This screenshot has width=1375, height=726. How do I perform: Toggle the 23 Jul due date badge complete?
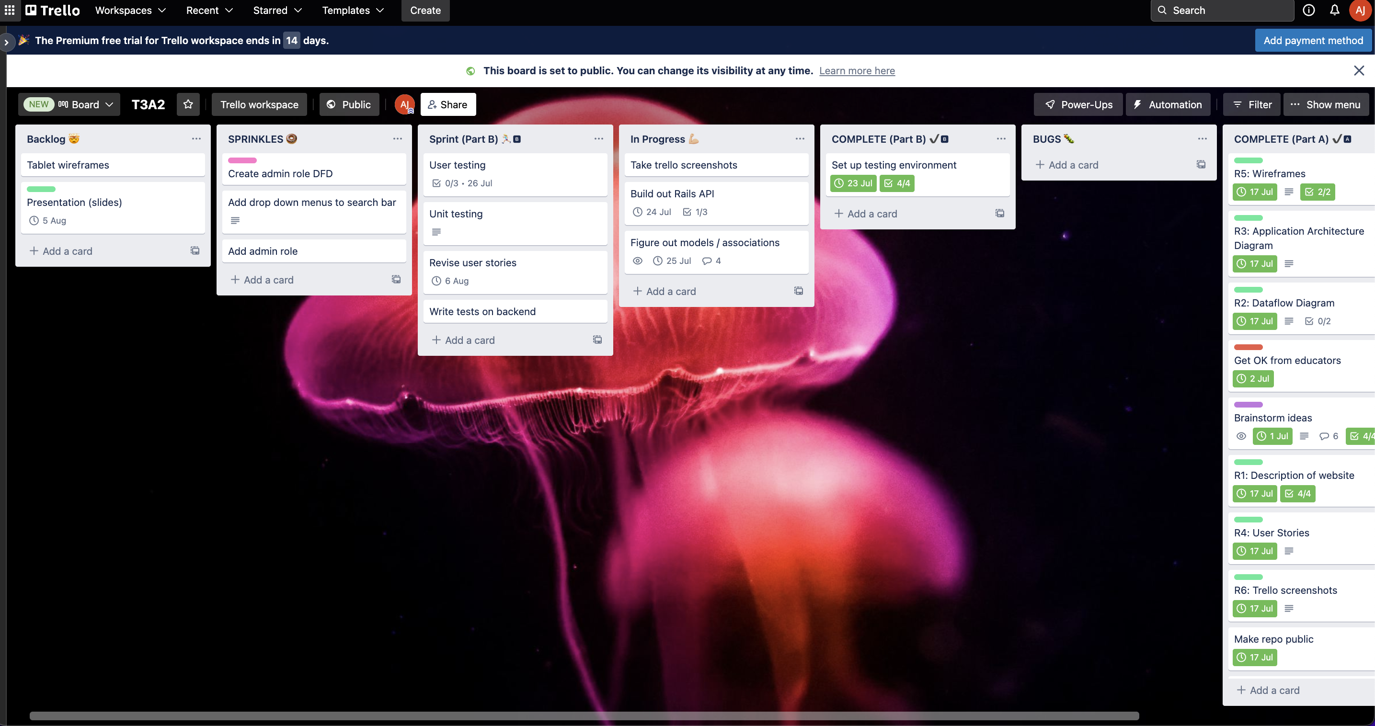(853, 183)
